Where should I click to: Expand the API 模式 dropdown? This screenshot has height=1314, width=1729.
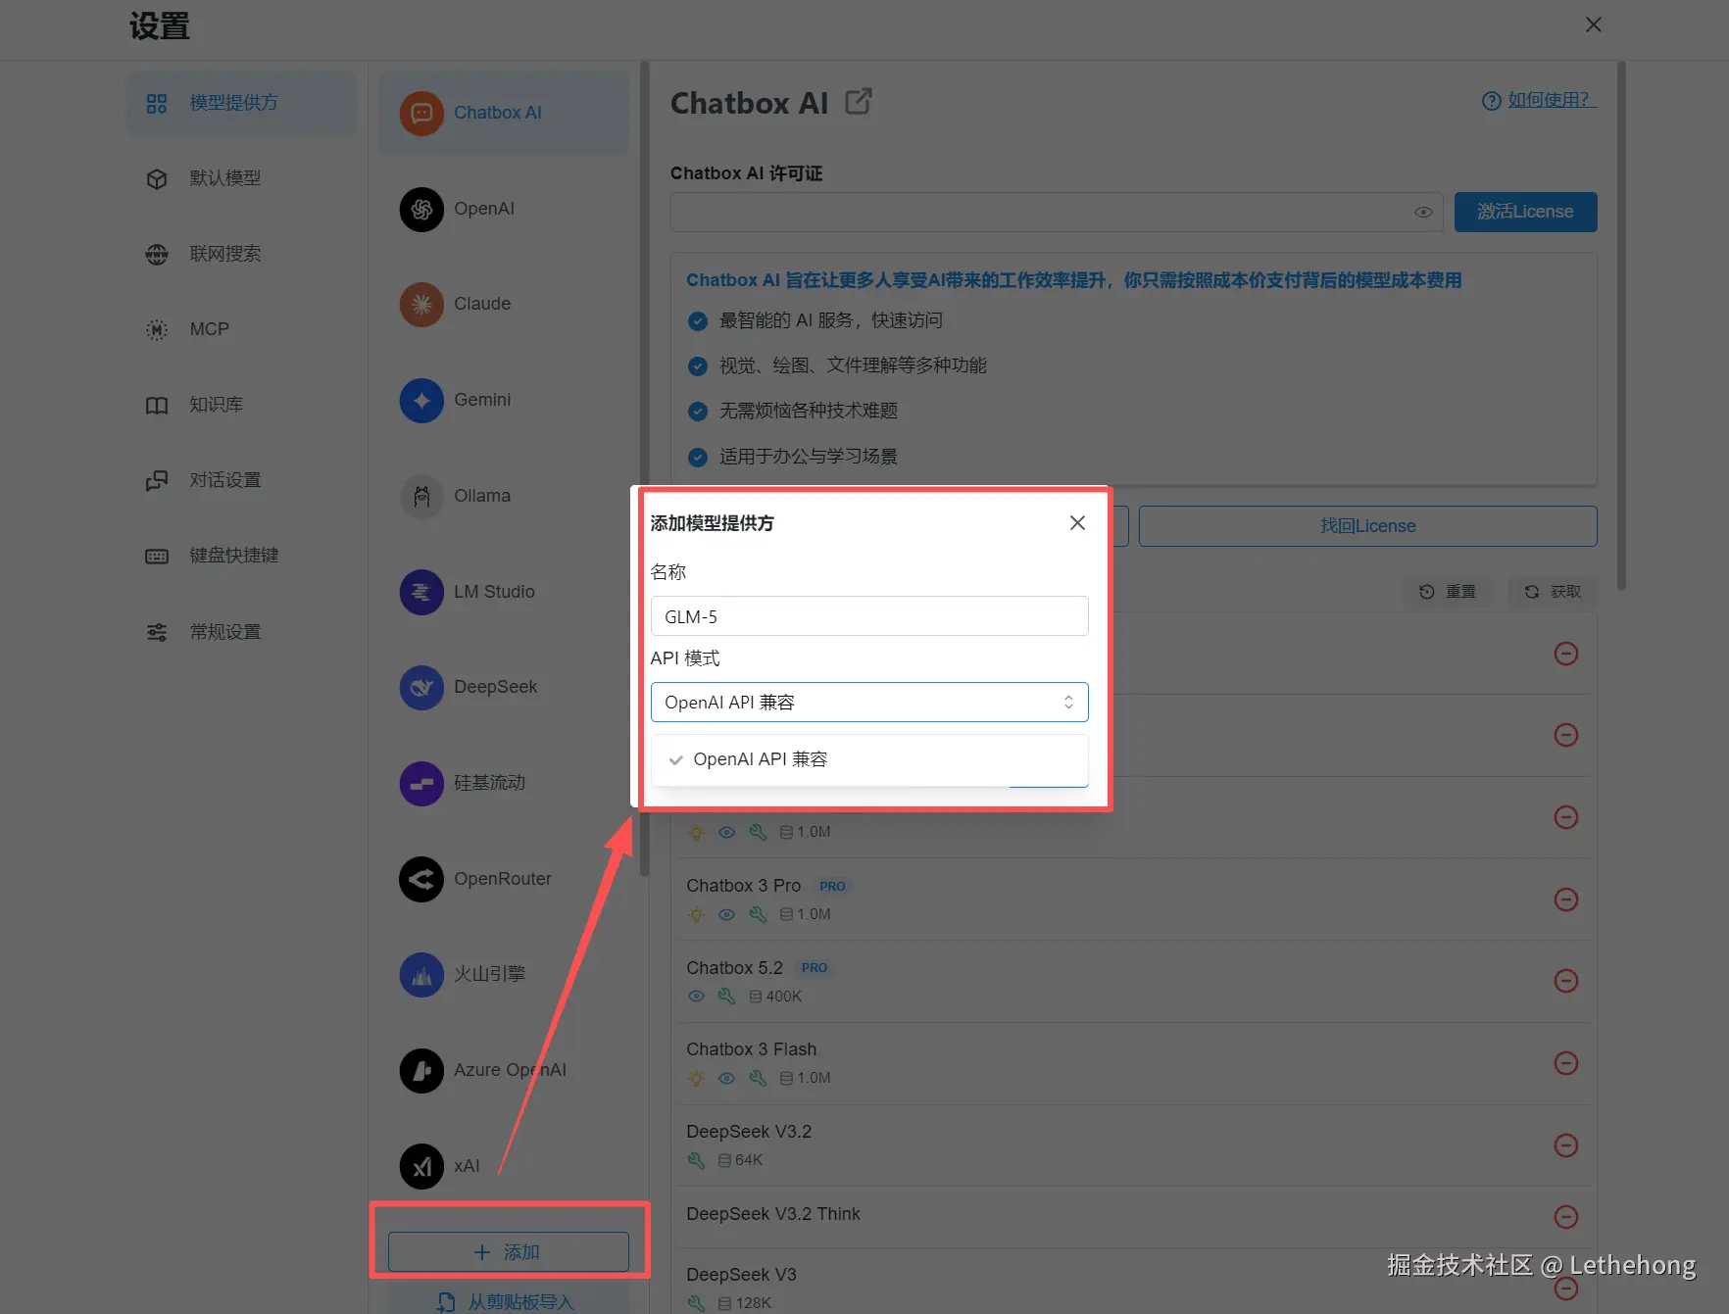[x=869, y=702]
